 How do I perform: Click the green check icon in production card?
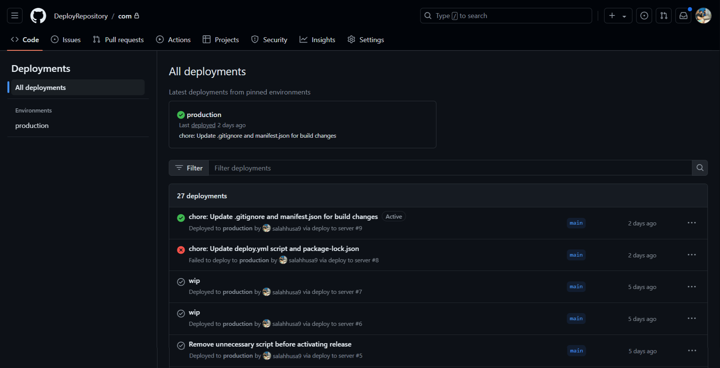[181, 115]
